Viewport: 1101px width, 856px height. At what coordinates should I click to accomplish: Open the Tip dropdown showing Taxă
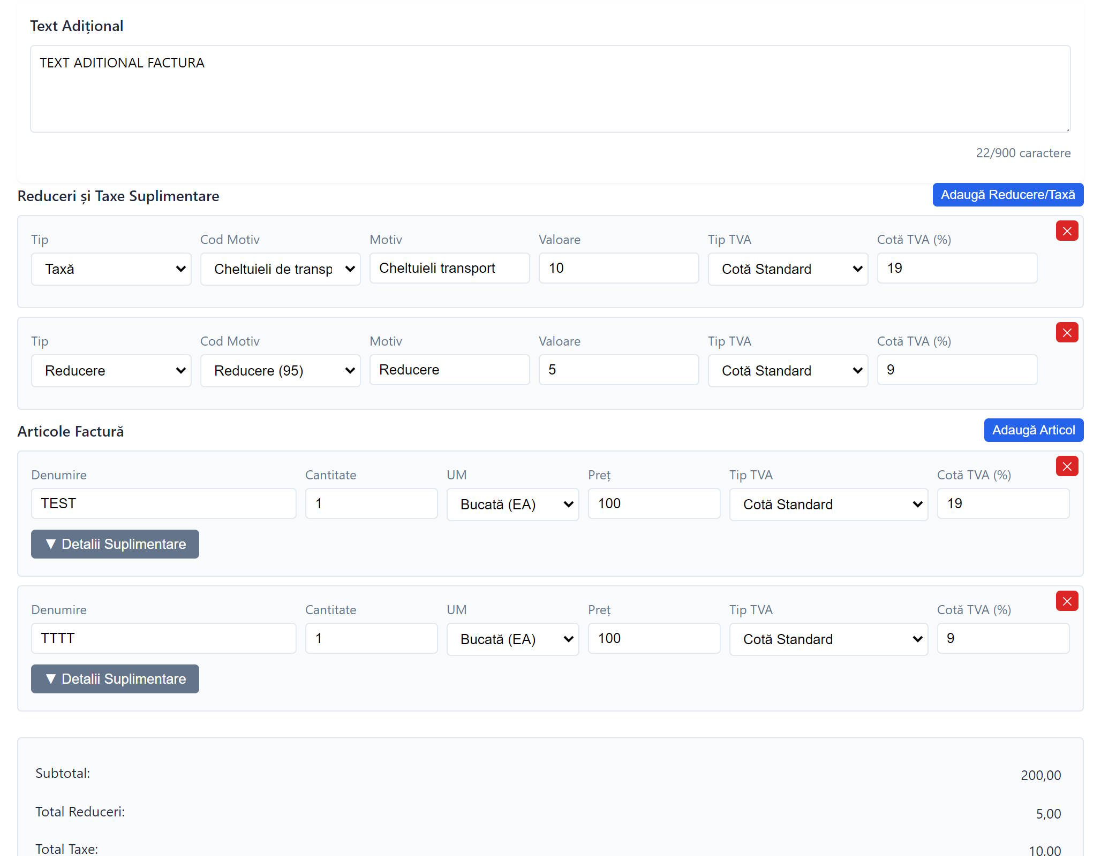[x=111, y=269]
